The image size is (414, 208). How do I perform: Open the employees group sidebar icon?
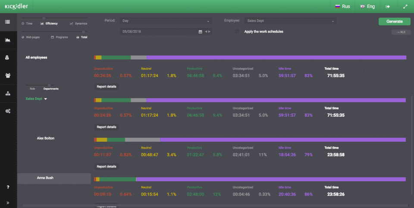click(8, 75)
